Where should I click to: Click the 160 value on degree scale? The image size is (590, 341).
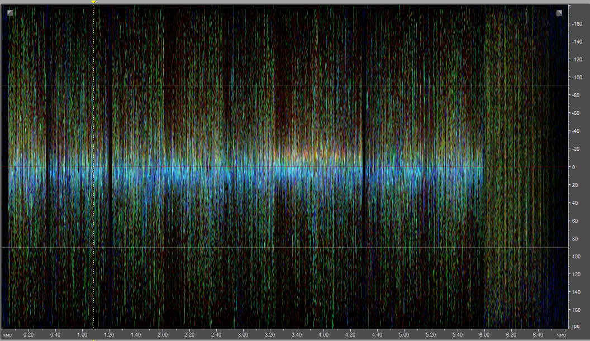(x=575, y=310)
